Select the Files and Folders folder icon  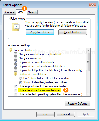[x=11, y=50]
